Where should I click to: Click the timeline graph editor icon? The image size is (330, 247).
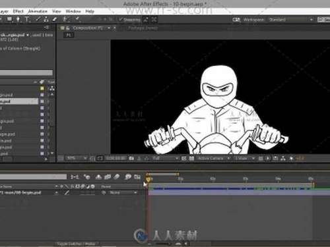(x=137, y=177)
